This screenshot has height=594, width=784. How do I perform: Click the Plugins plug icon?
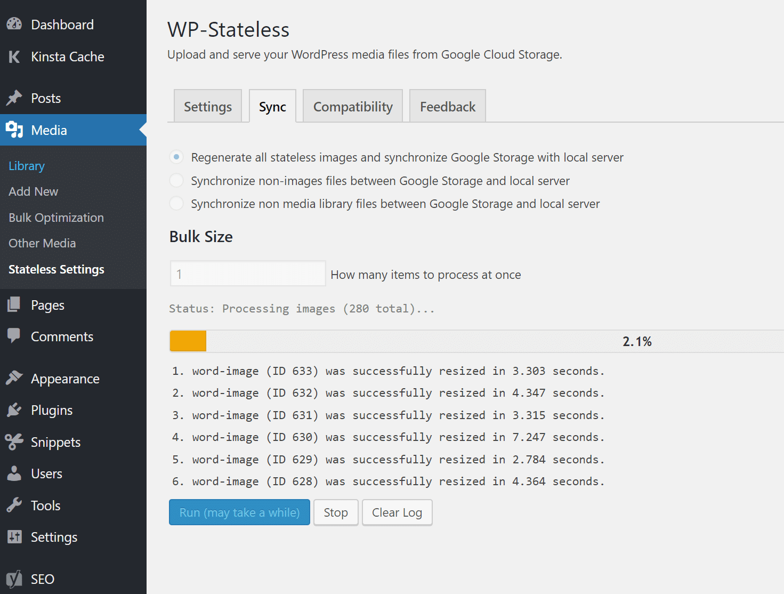pos(14,410)
